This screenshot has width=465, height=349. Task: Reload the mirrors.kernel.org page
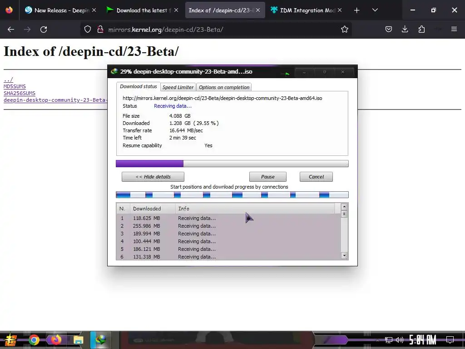point(44,30)
